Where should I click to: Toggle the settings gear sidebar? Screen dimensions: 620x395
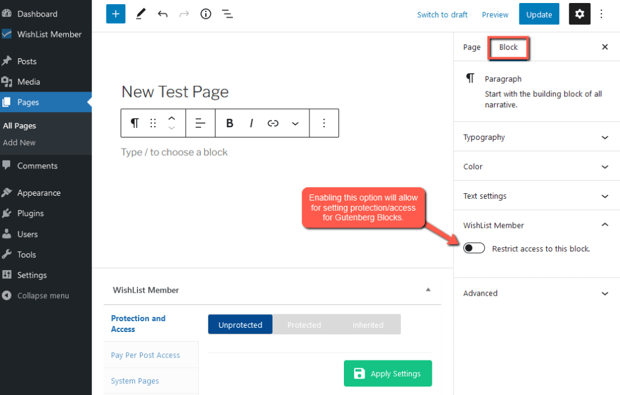(579, 14)
